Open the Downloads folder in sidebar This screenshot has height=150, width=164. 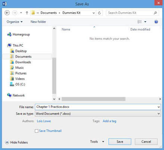[23, 62]
